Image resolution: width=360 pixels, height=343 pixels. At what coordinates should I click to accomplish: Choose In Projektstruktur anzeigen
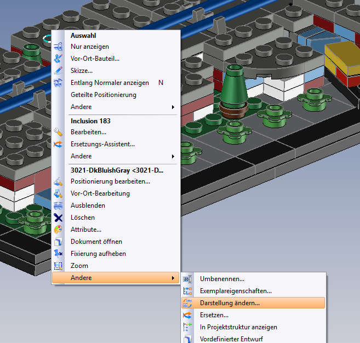253,327
